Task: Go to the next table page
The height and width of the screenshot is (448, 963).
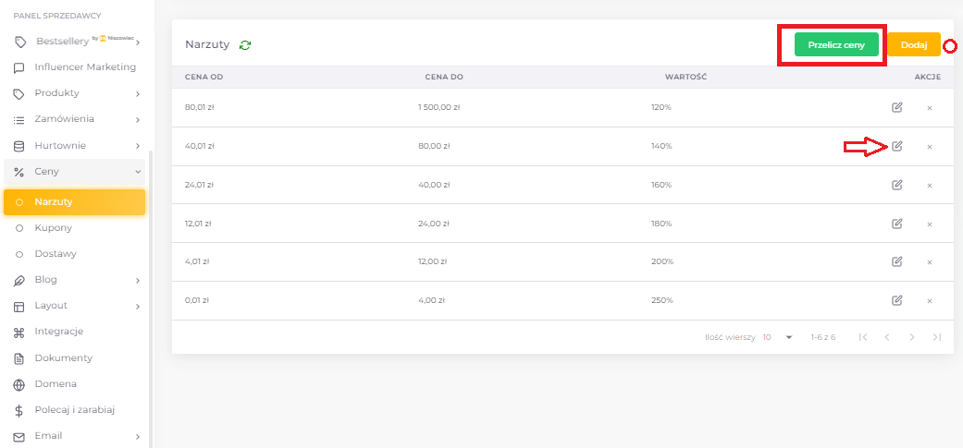Action: coord(912,337)
